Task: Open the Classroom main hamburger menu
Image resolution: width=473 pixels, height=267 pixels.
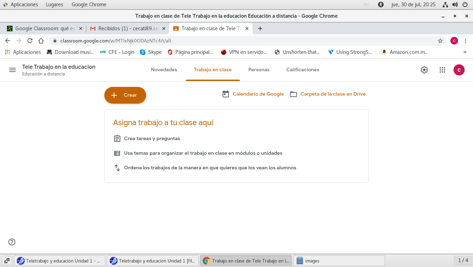Action: coord(13,70)
